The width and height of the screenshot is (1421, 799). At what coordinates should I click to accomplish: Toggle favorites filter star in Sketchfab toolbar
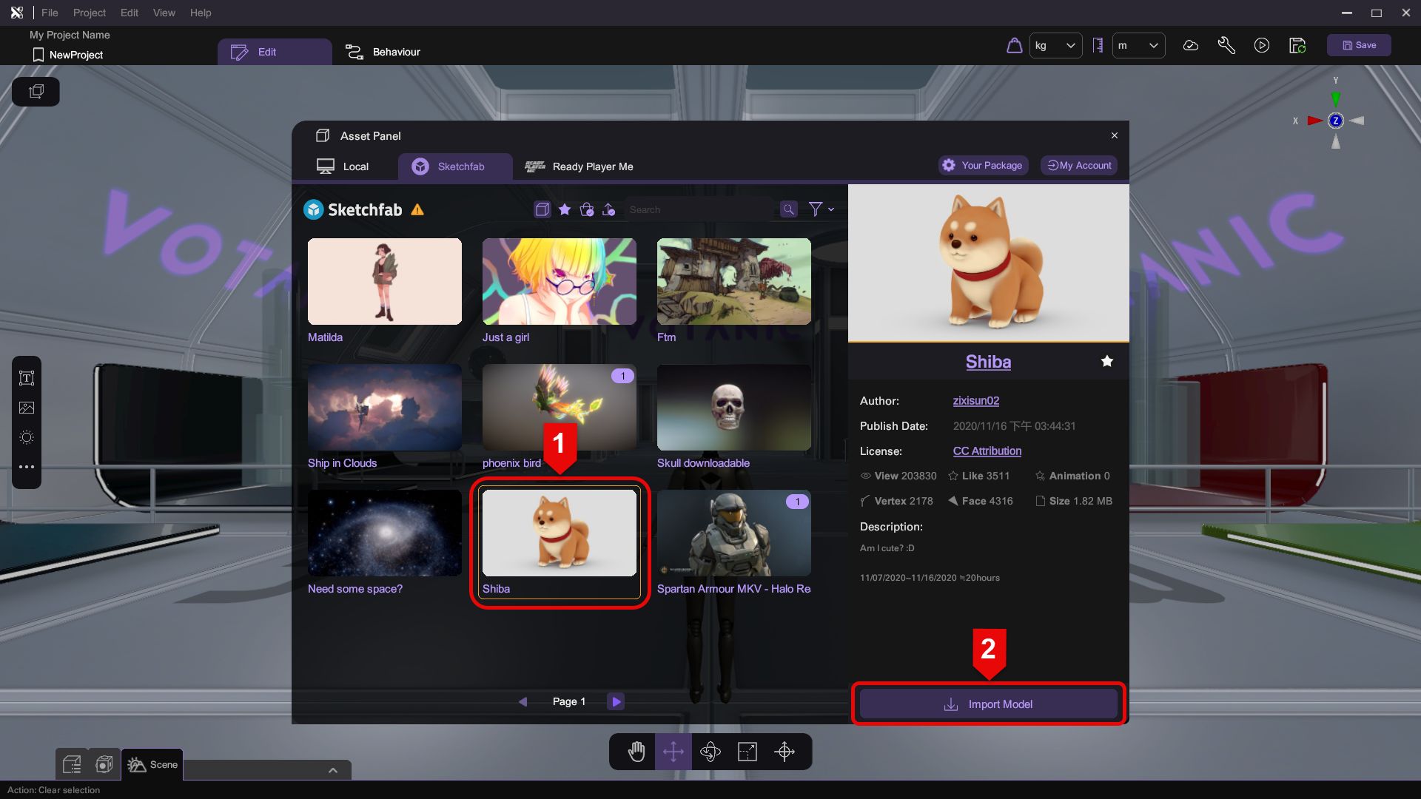click(x=564, y=209)
